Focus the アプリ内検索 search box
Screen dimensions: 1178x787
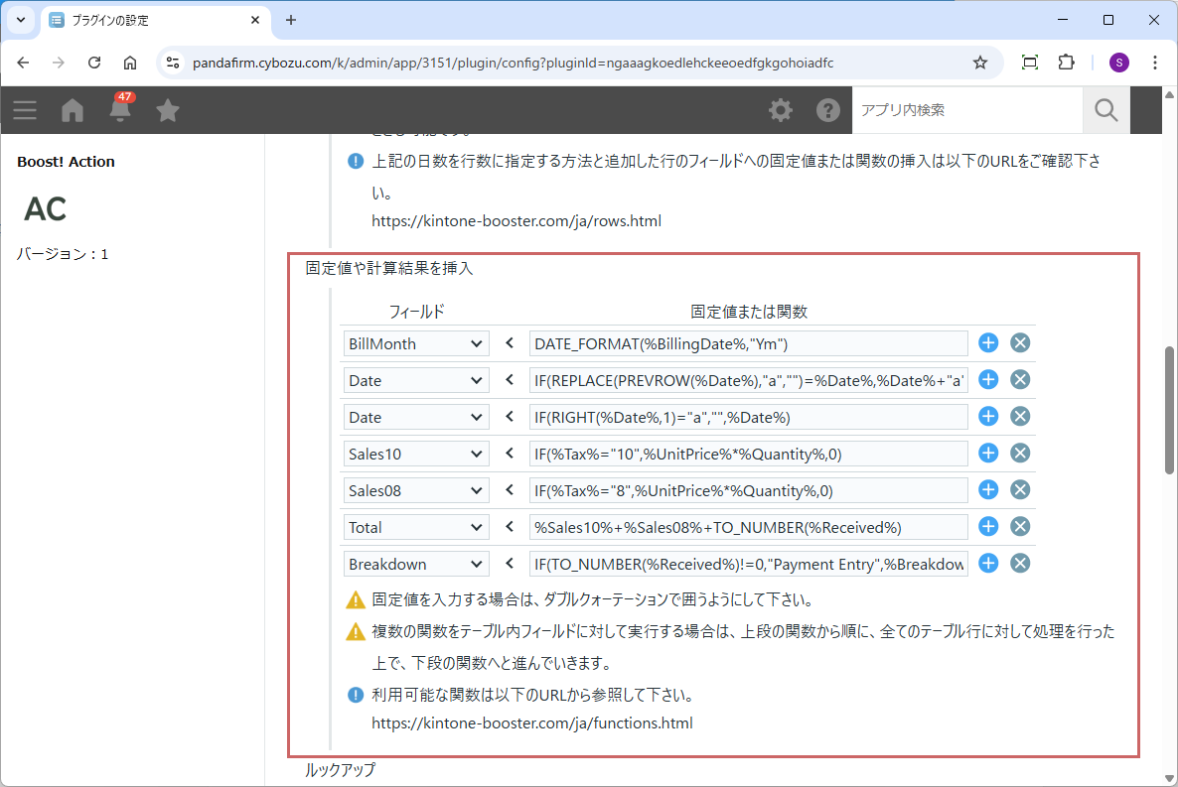point(967,110)
